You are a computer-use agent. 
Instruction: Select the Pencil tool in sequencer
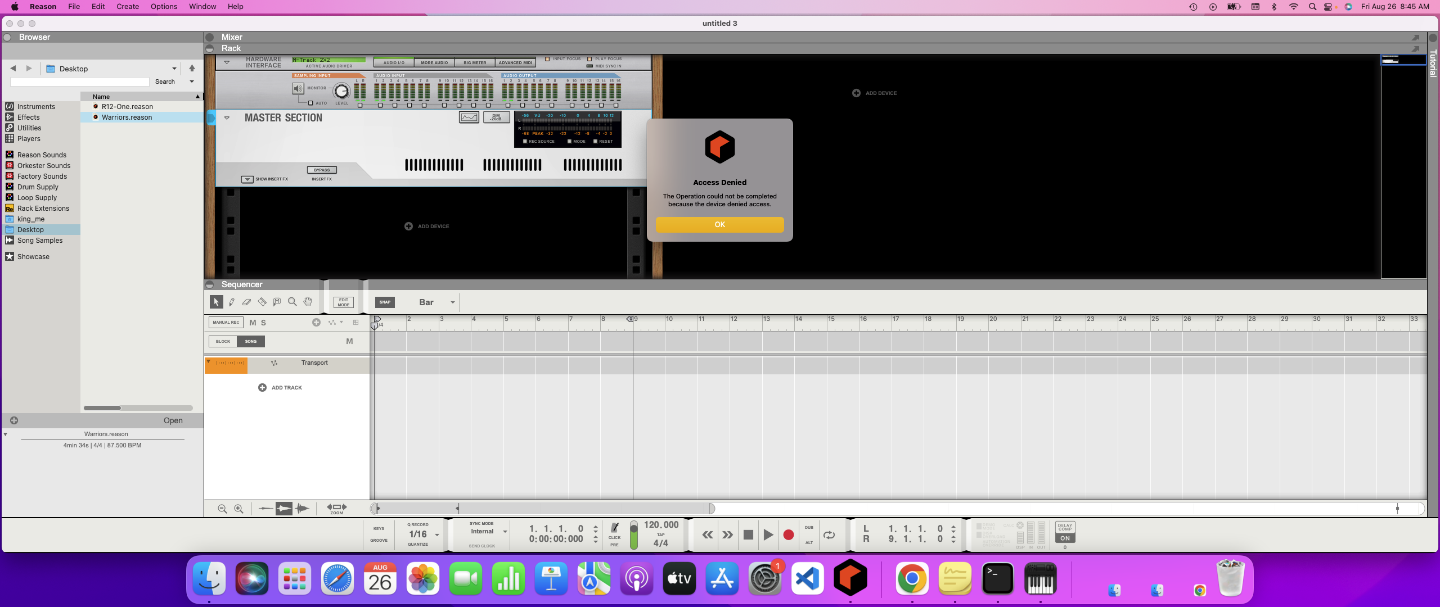tap(231, 302)
